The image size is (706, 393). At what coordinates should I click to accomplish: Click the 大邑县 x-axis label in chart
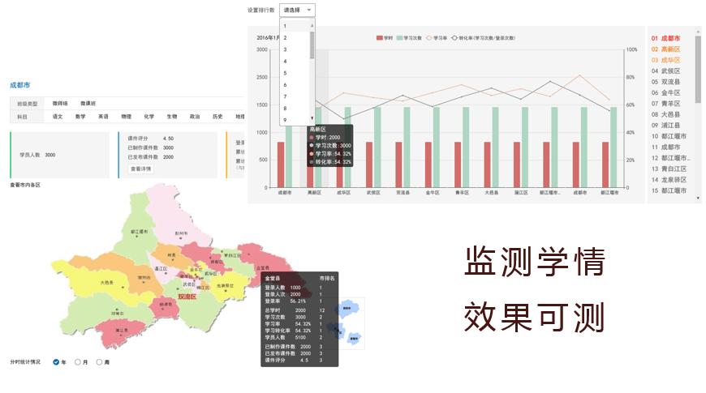coord(491,193)
